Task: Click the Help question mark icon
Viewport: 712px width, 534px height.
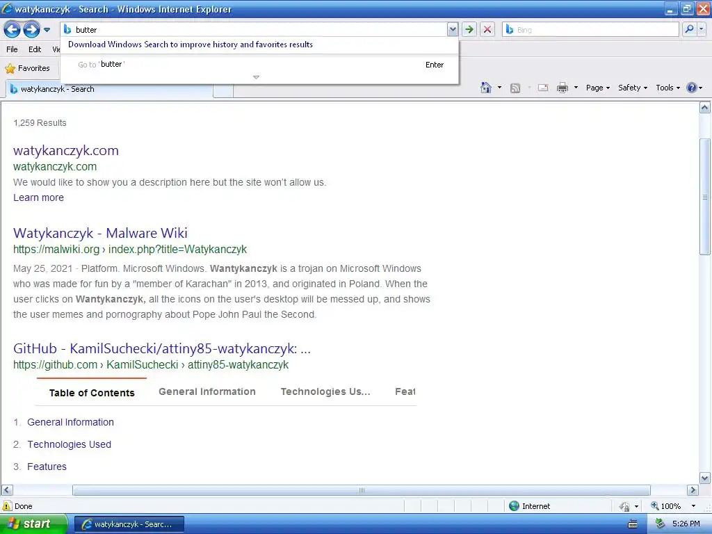Action: pyautogui.click(x=691, y=88)
